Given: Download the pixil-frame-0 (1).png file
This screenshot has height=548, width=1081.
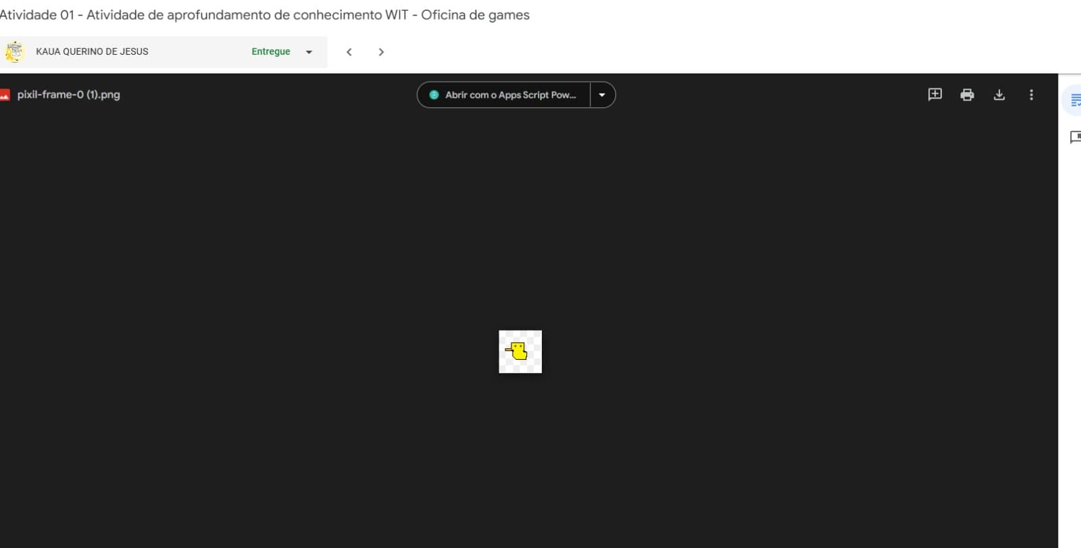Looking at the screenshot, I should [999, 94].
